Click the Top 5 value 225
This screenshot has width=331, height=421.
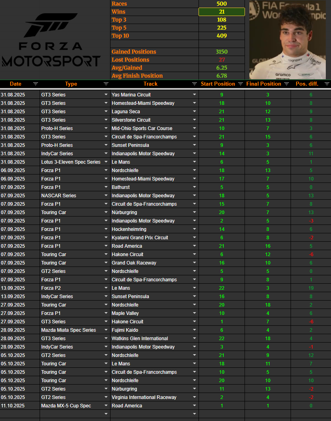click(x=222, y=28)
